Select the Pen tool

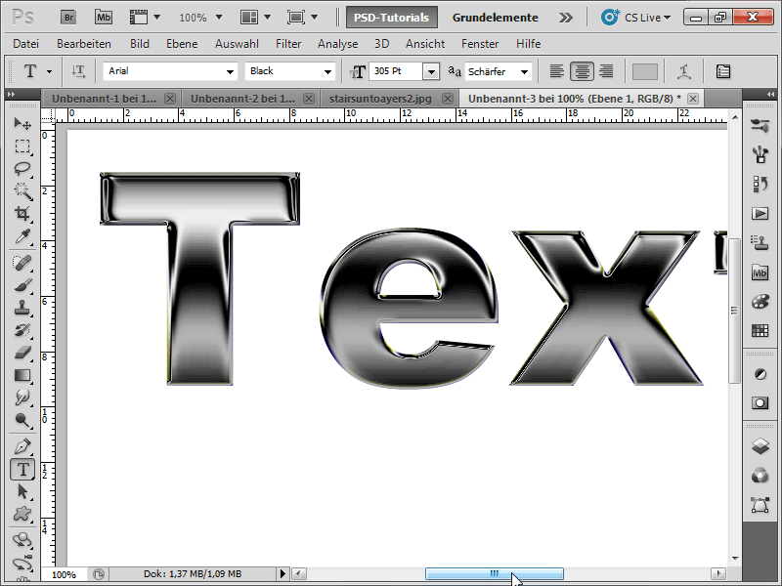click(x=22, y=446)
